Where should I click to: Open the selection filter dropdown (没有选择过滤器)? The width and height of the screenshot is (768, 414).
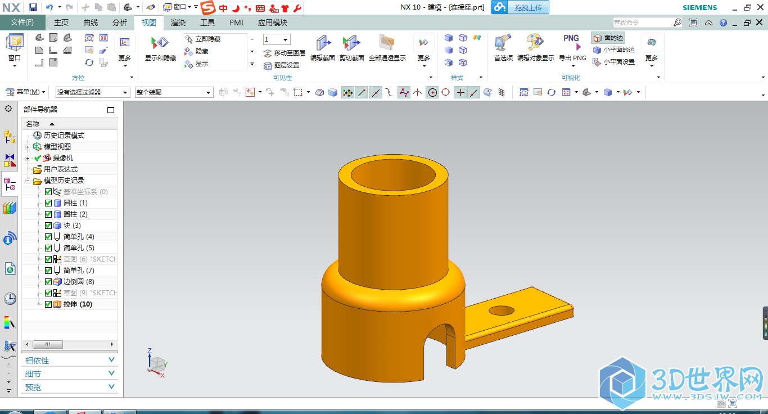[93, 92]
